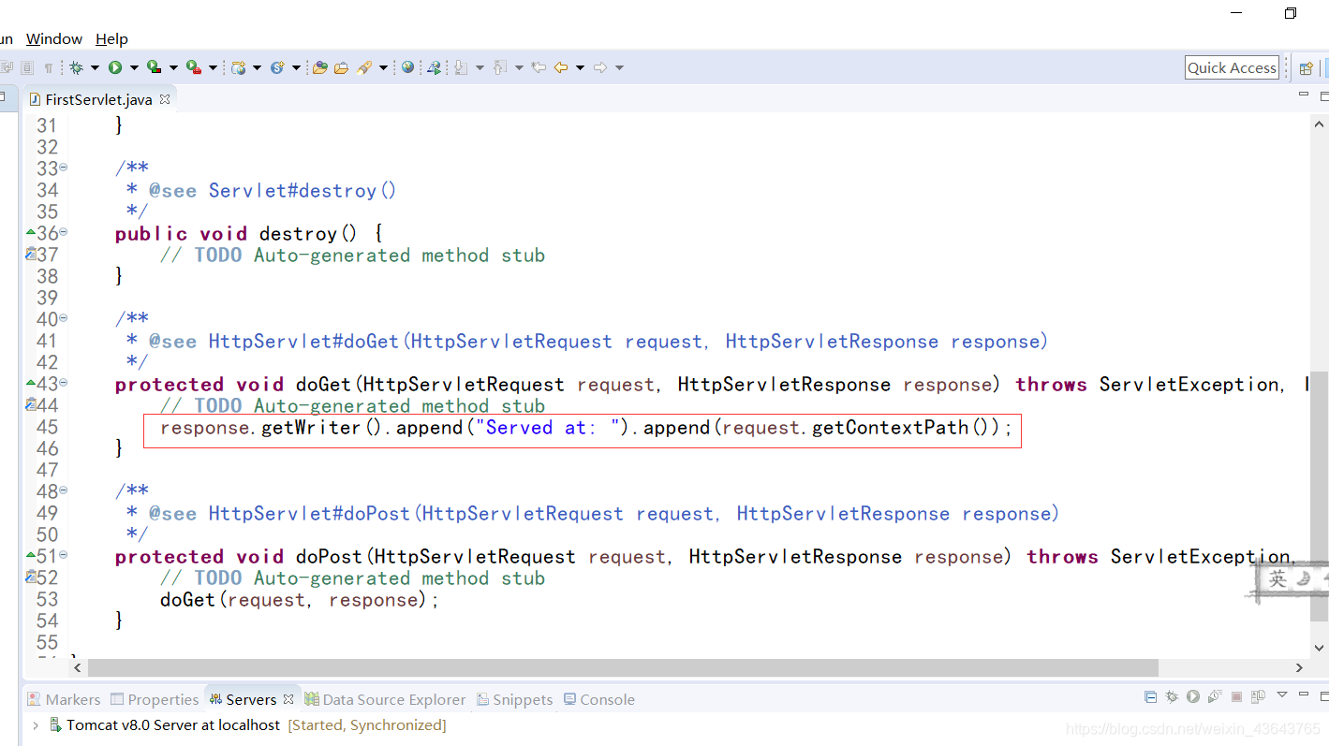Minimize the Servers panel
The image size is (1329, 746).
[1304, 694]
